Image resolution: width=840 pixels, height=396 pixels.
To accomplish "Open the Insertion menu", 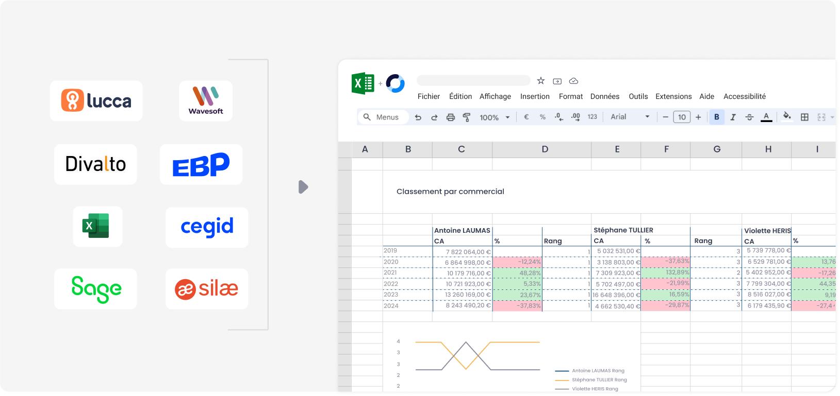I will (535, 96).
